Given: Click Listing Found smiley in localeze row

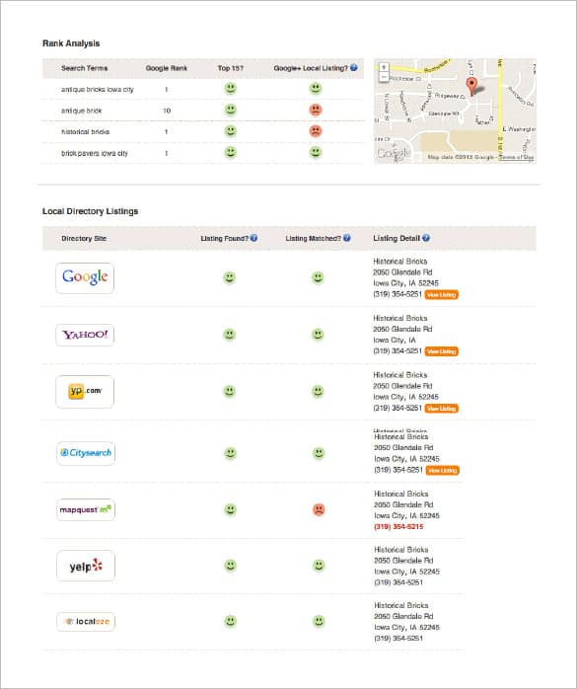Looking at the screenshot, I should [230, 621].
